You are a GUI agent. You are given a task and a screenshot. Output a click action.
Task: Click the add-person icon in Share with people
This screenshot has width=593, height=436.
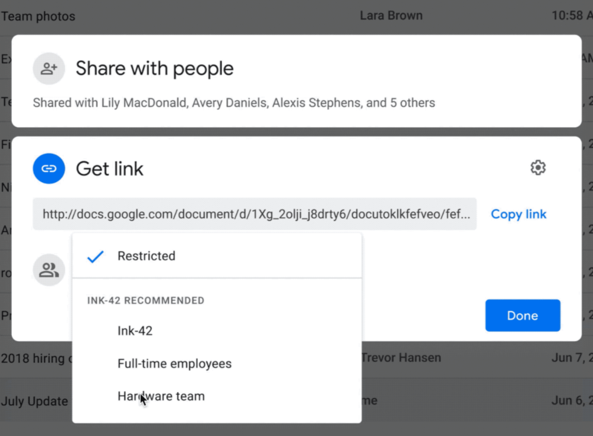tap(49, 68)
